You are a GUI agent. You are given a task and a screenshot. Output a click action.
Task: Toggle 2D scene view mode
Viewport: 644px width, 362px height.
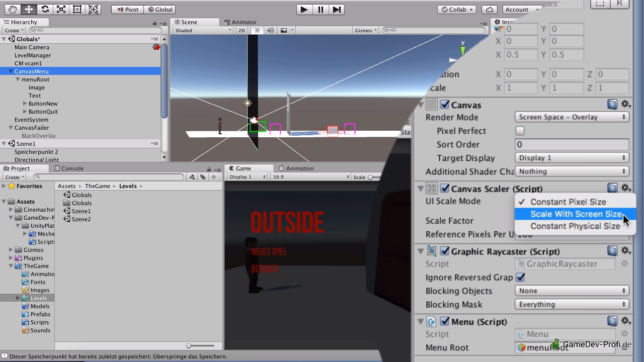click(242, 30)
